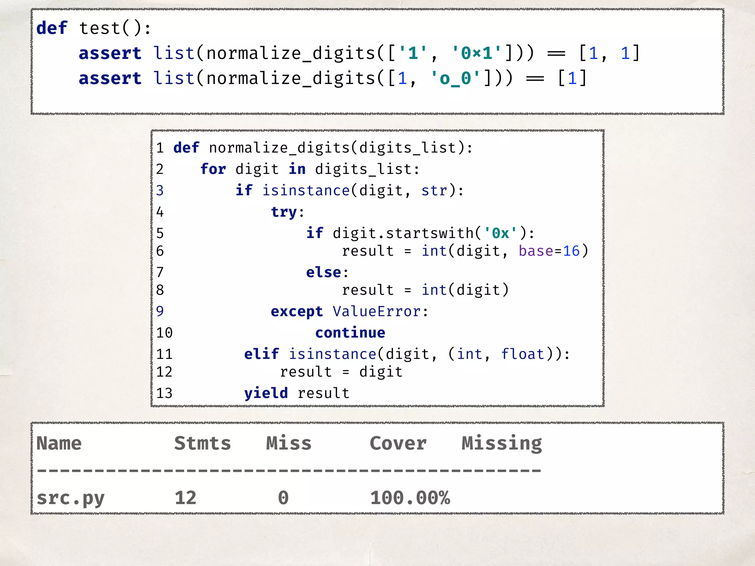Click 'for digit in digits_list:' on line 2
Screen dimensions: 755x566
(x=310, y=170)
